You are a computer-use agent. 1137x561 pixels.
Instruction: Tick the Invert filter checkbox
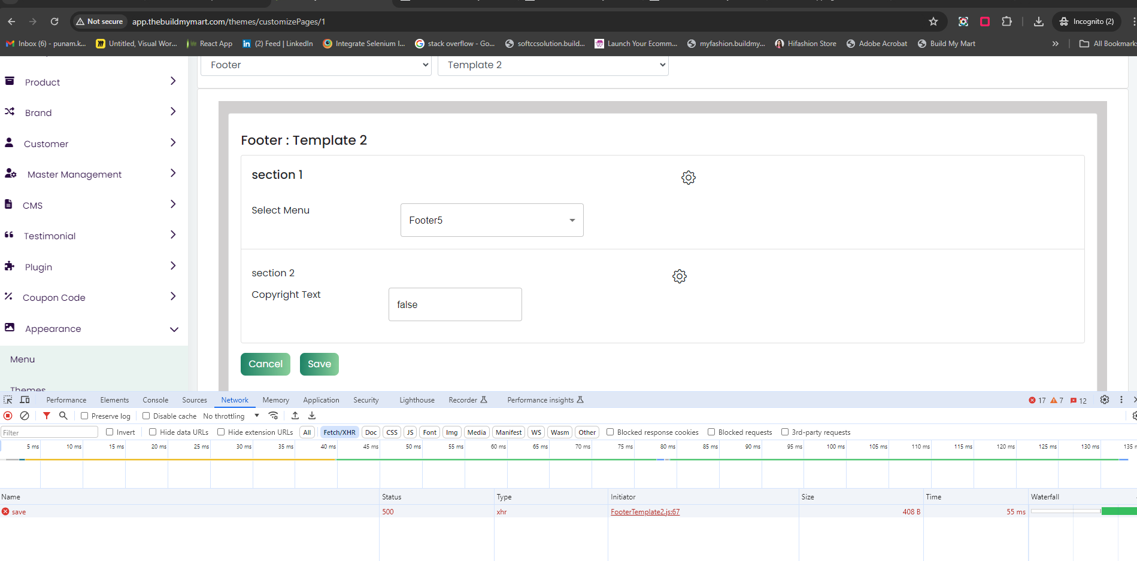pyautogui.click(x=110, y=432)
